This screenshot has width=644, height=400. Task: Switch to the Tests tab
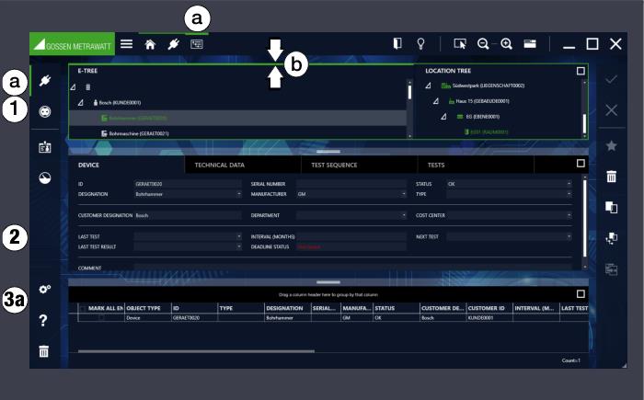click(476, 165)
